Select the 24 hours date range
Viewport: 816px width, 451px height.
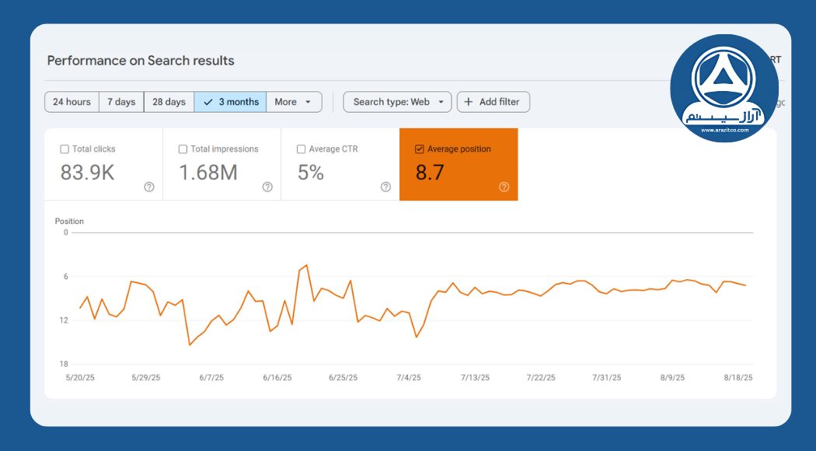(71, 102)
